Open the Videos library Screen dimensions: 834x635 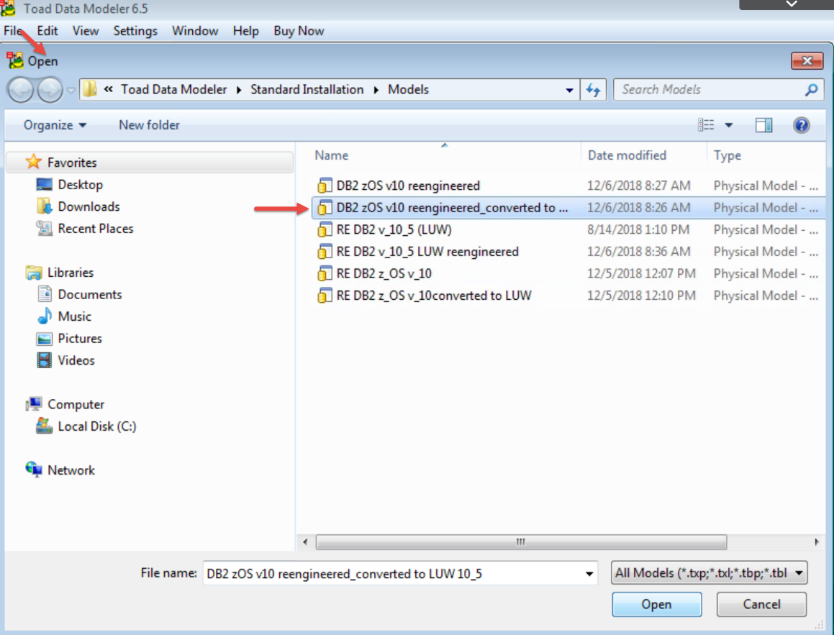click(76, 360)
